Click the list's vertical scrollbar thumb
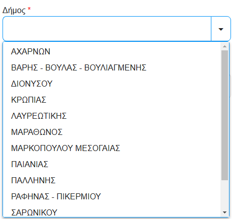 click(x=224, y=115)
